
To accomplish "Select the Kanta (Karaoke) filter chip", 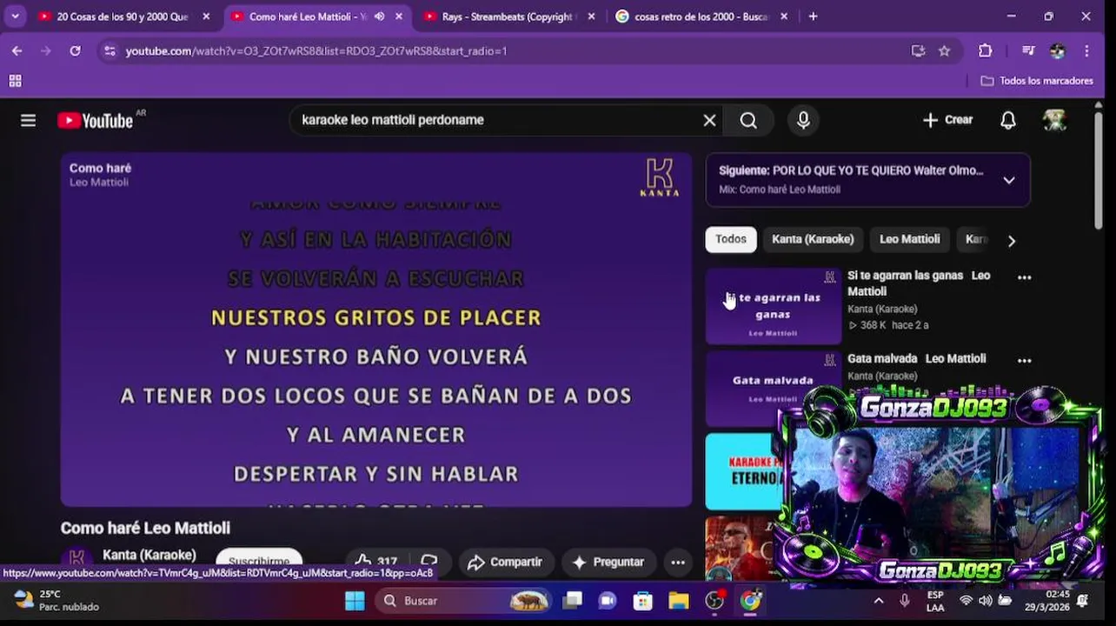I will pos(813,239).
